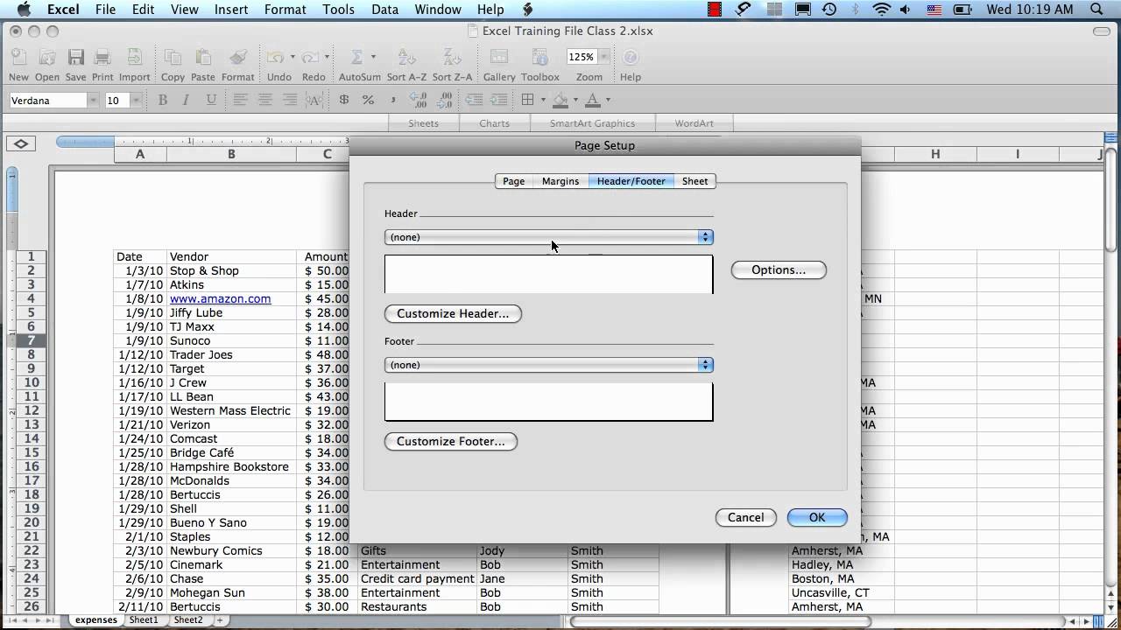1121x630 pixels.
Task: Open the Toolbox icon
Action: click(540, 58)
